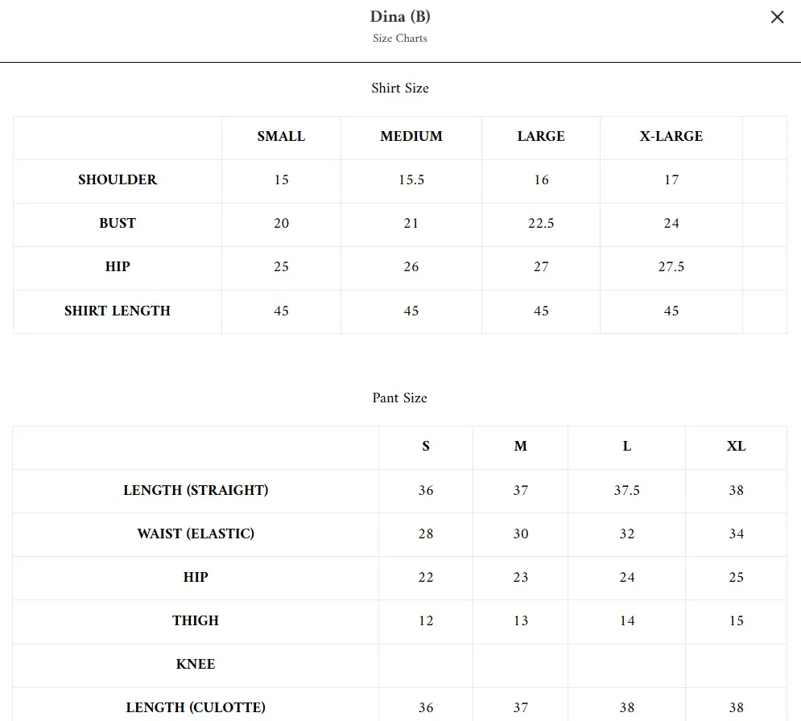Click the XL pant column header
This screenshot has width=801, height=721.
click(736, 447)
